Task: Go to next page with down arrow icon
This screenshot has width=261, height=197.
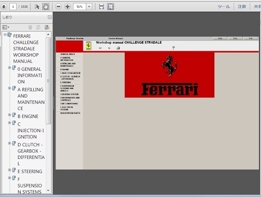Action: pyautogui.click(x=3, y=7)
